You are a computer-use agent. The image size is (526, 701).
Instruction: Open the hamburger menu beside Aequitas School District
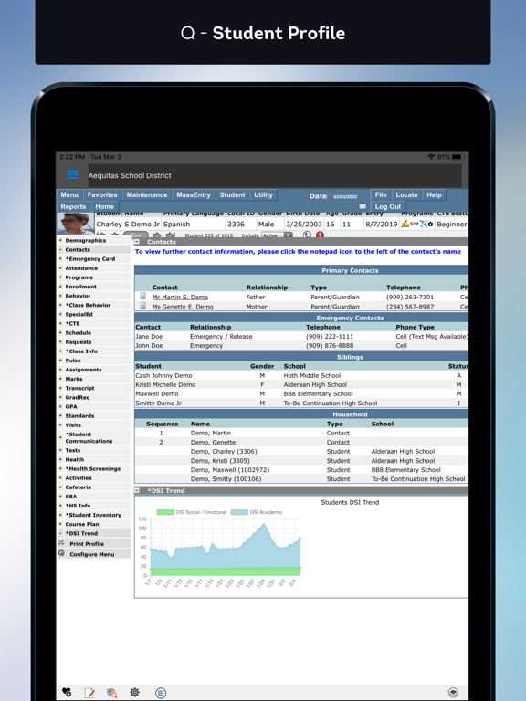[73, 175]
